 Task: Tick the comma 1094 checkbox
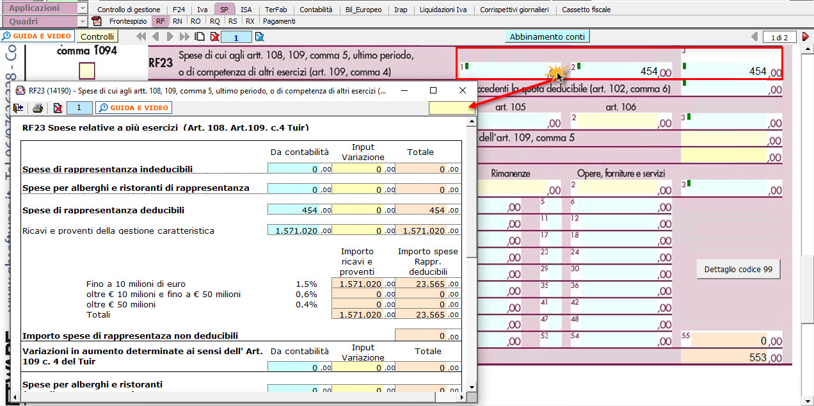[x=86, y=70]
